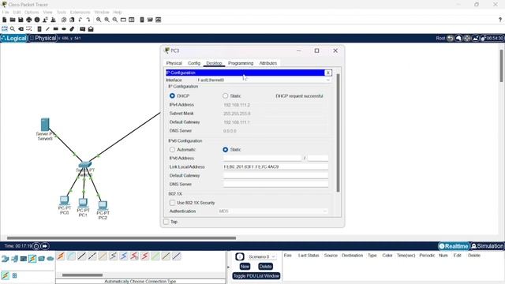
Task: Click the Save file icon
Action: [21, 20]
